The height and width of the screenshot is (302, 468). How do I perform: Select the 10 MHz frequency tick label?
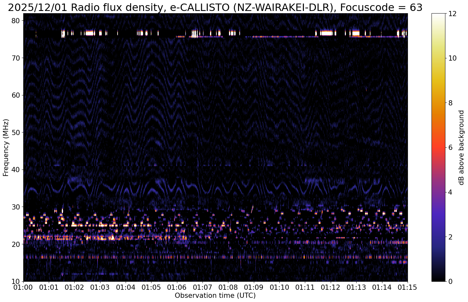16,281
